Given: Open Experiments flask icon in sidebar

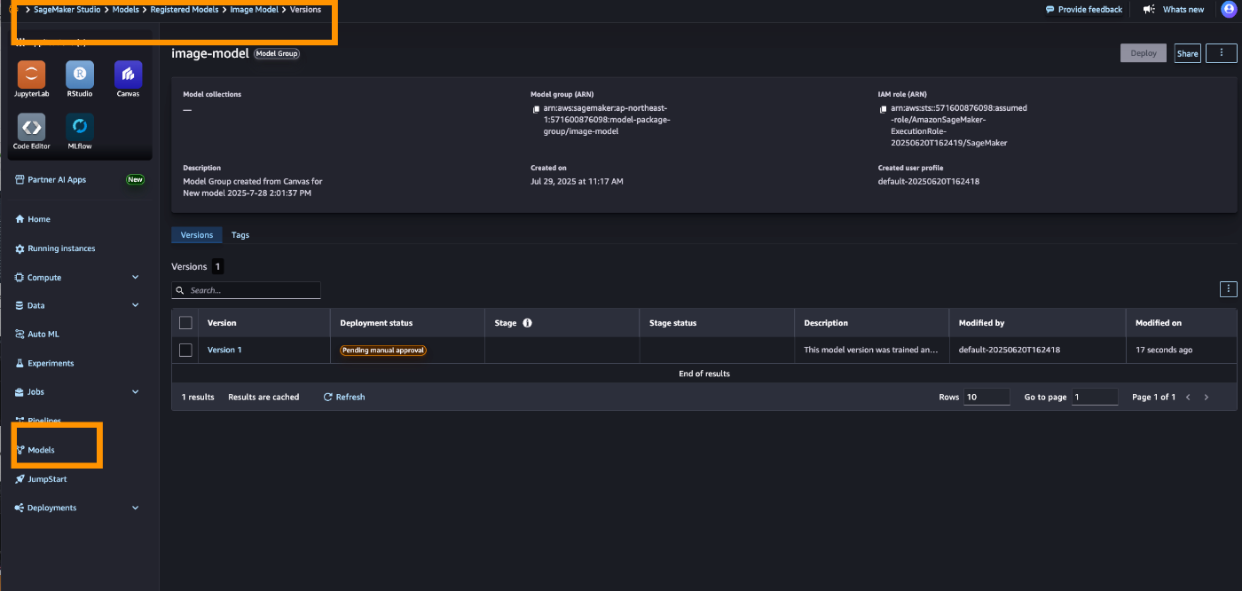Looking at the screenshot, I should (x=20, y=363).
